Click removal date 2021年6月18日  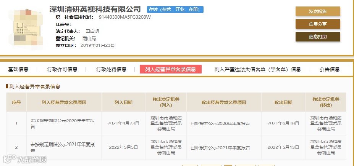tap(283, 123)
